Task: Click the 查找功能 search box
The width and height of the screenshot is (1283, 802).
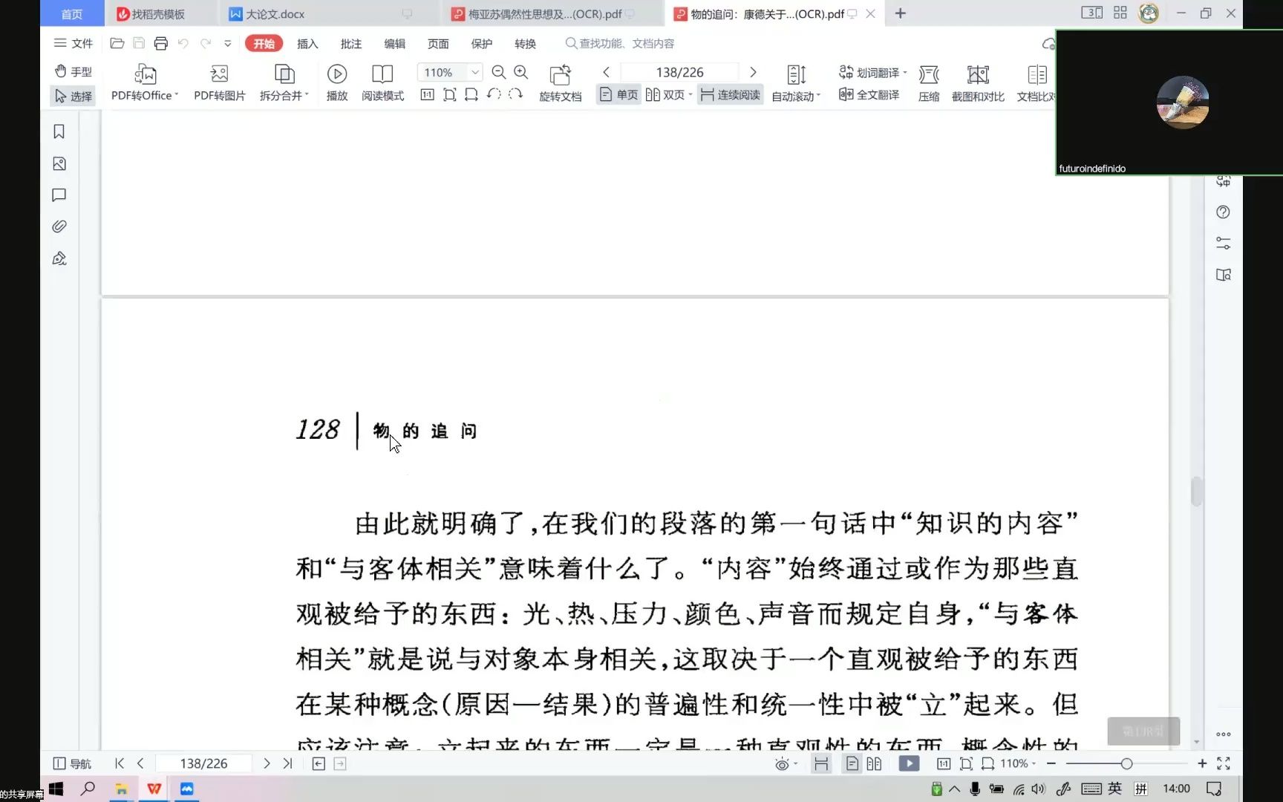Action: 620,44
